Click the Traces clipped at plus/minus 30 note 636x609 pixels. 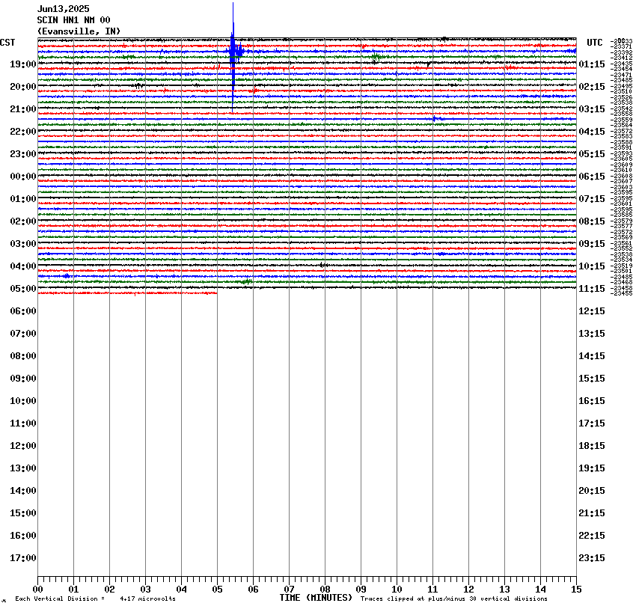[x=454, y=599]
